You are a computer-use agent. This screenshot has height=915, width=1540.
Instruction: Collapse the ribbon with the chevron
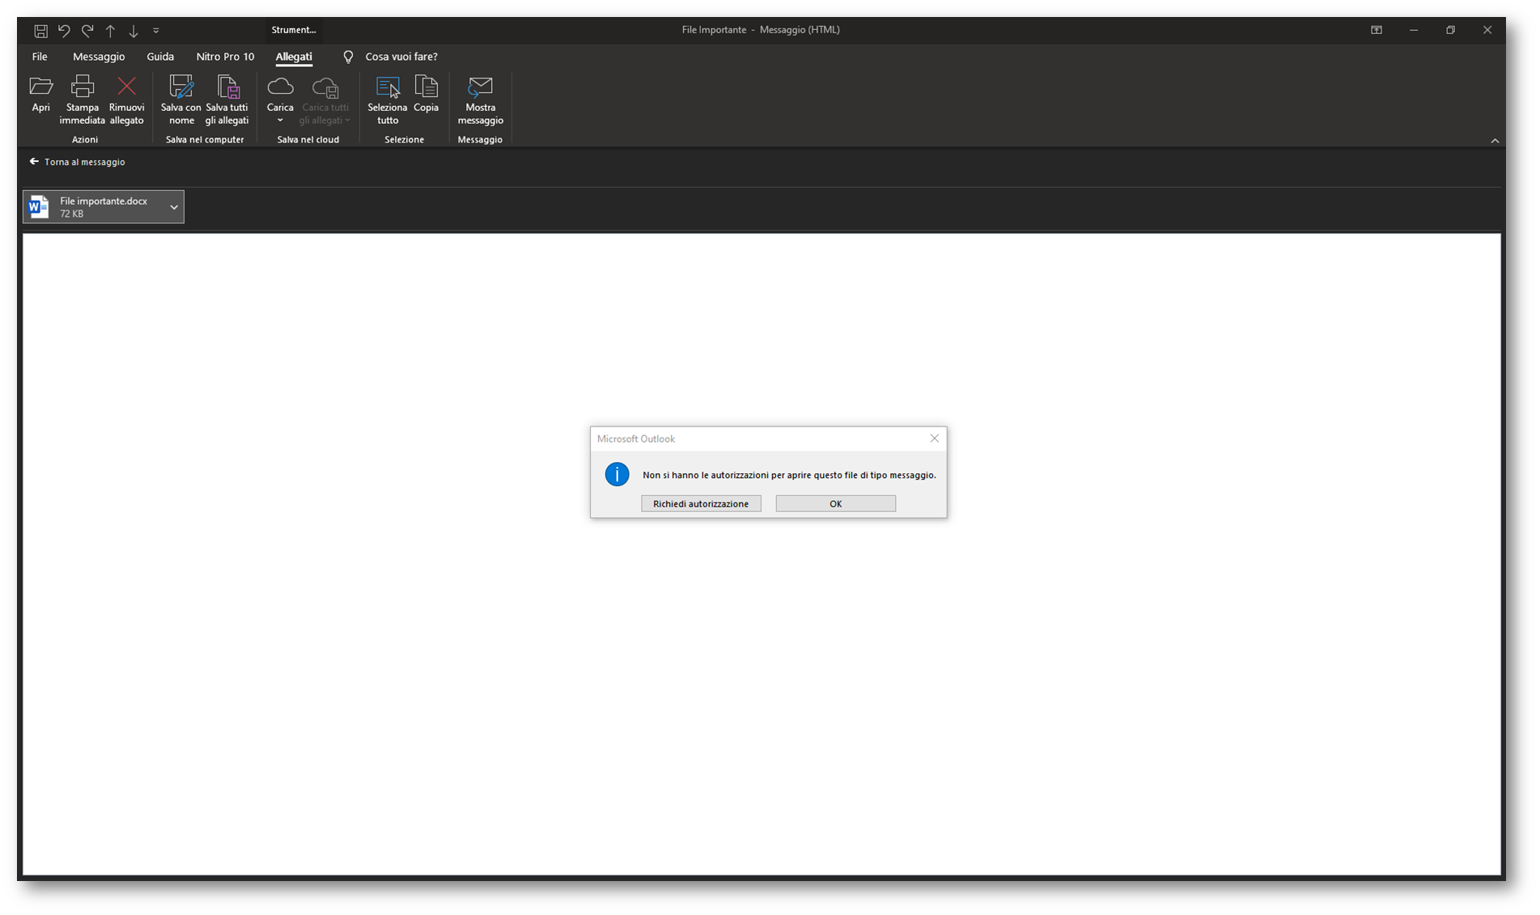click(1495, 141)
